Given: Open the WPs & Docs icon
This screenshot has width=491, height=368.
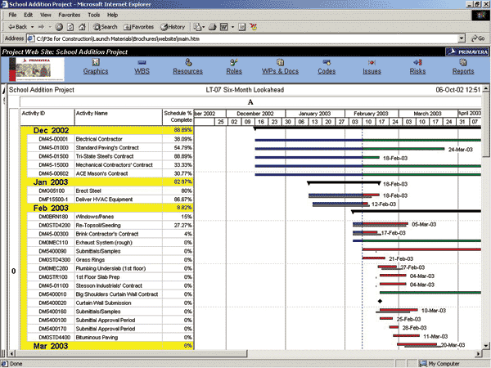Looking at the screenshot, I should click(x=280, y=62).
